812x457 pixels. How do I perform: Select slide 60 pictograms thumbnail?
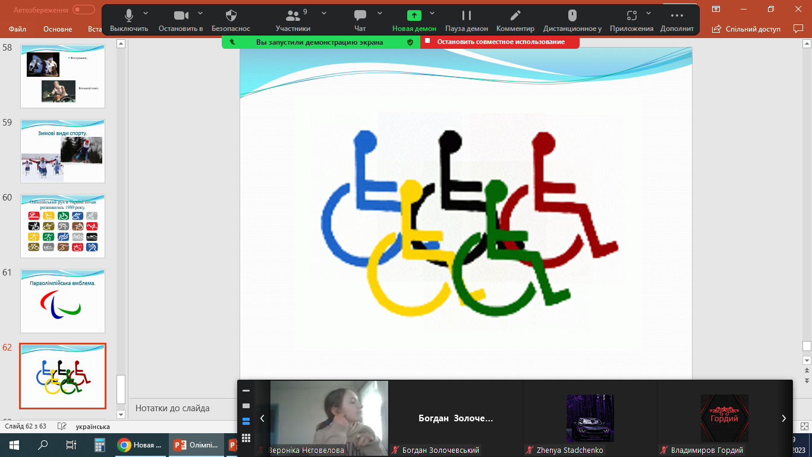62,226
